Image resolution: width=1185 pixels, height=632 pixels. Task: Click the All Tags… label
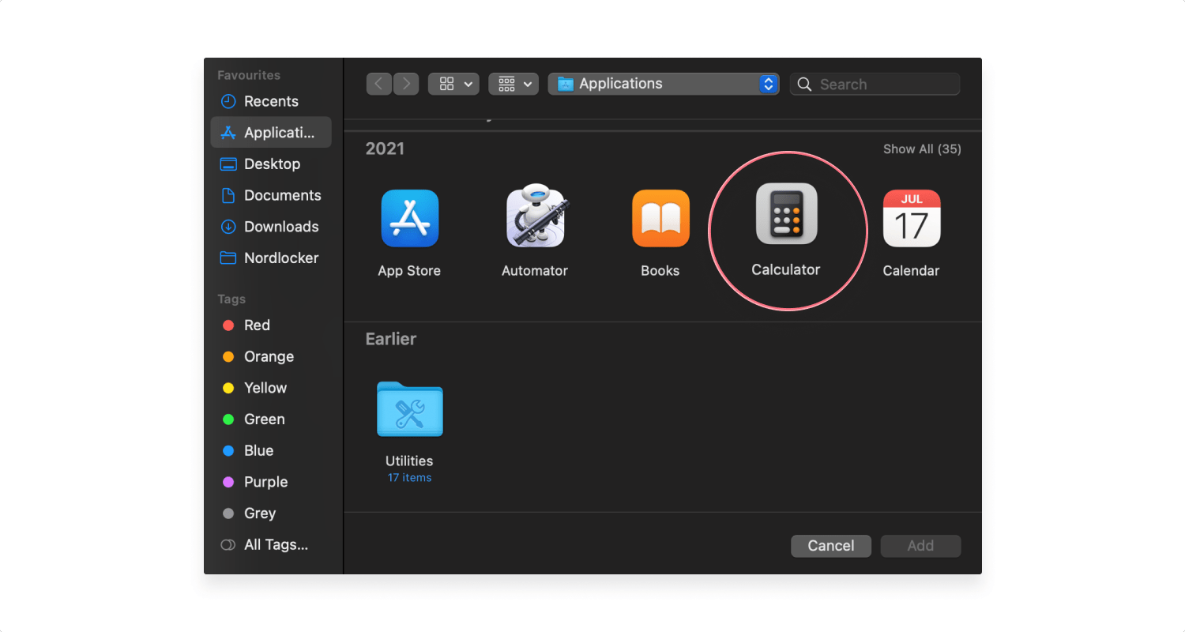point(276,544)
